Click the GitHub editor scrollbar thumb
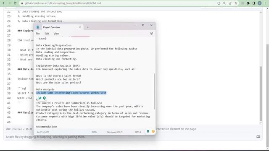The height and width of the screenshot is (151, 269). pyautogui.click(x=261, y=93)
